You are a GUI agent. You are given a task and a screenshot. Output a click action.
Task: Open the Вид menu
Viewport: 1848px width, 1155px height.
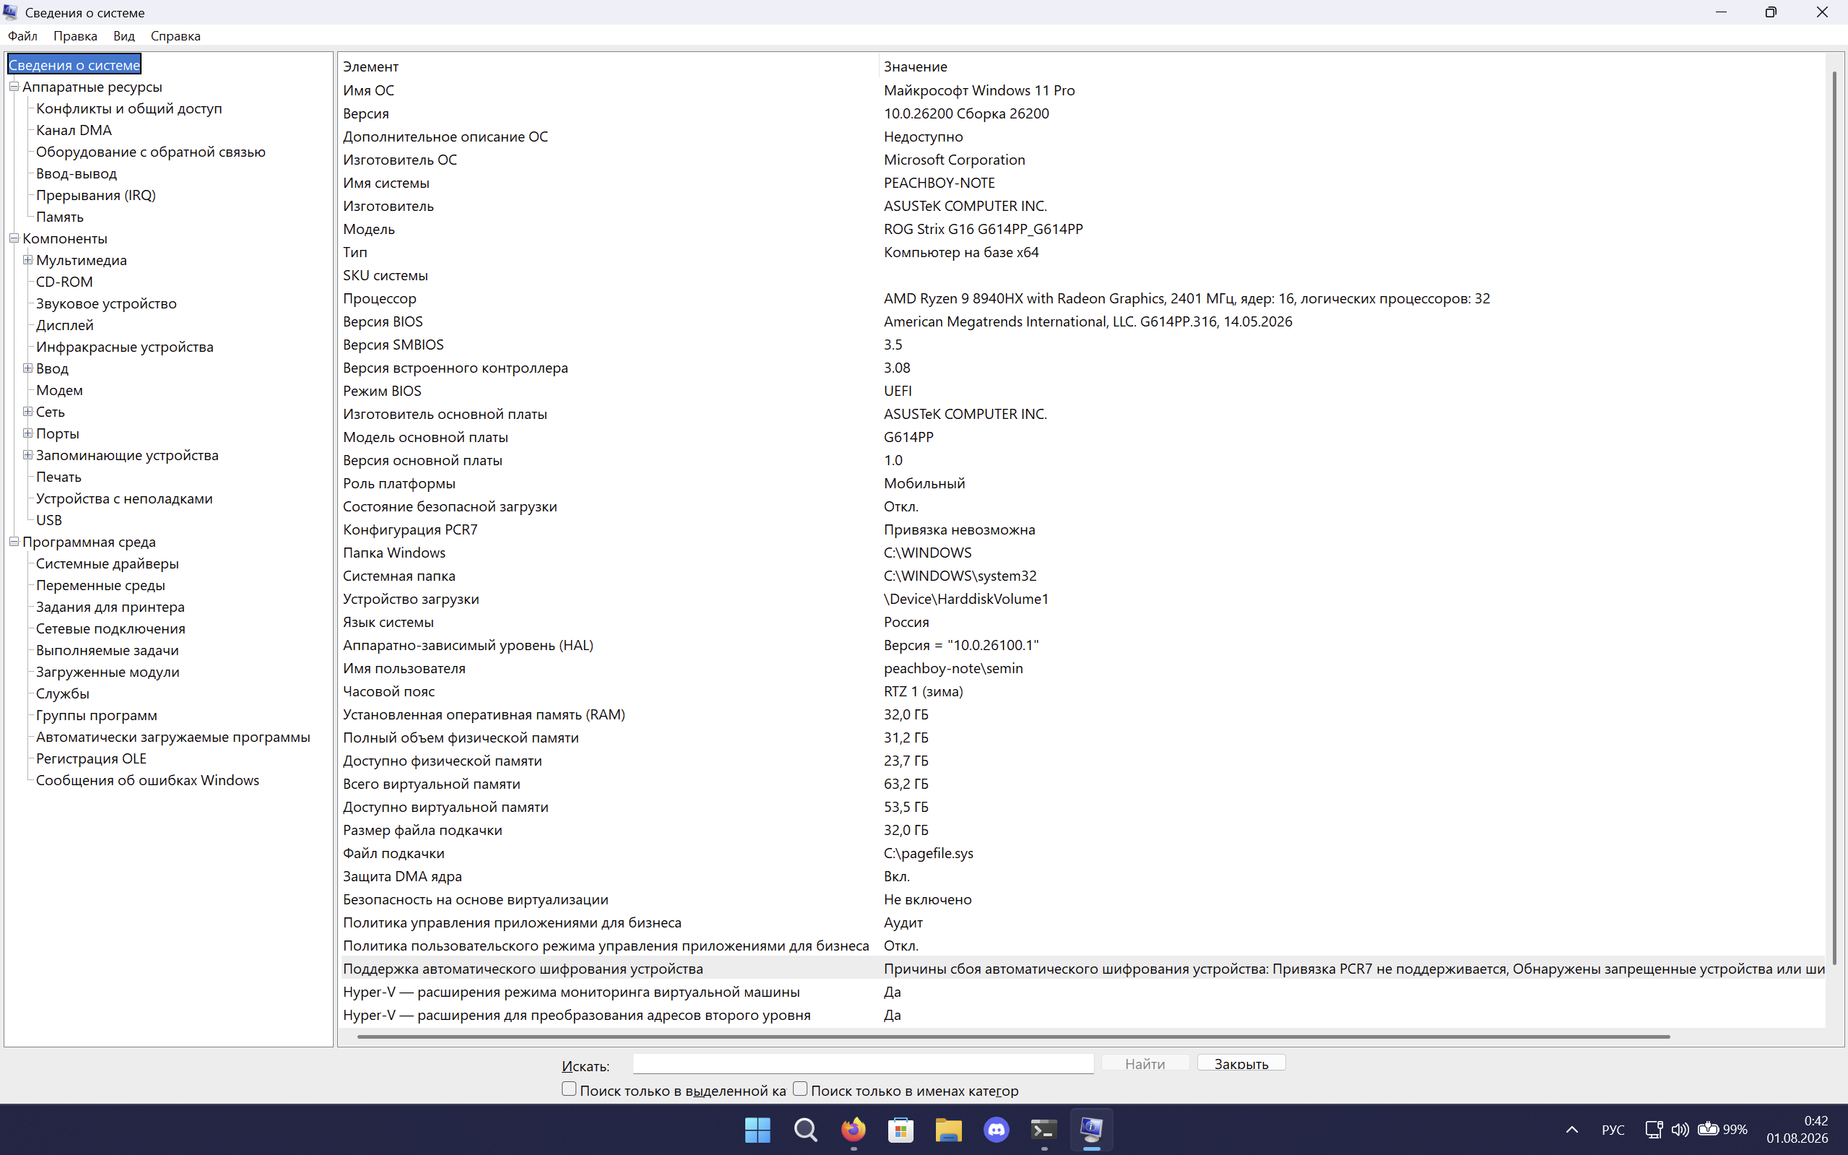coord(123,36)
